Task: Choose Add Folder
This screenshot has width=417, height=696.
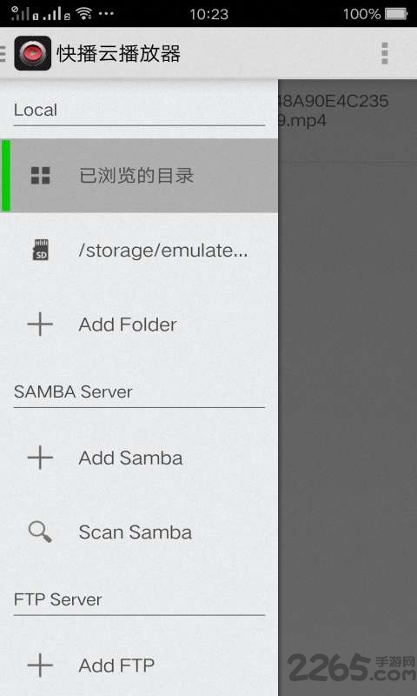Action: pyautogui.click(x=139, y=325)
